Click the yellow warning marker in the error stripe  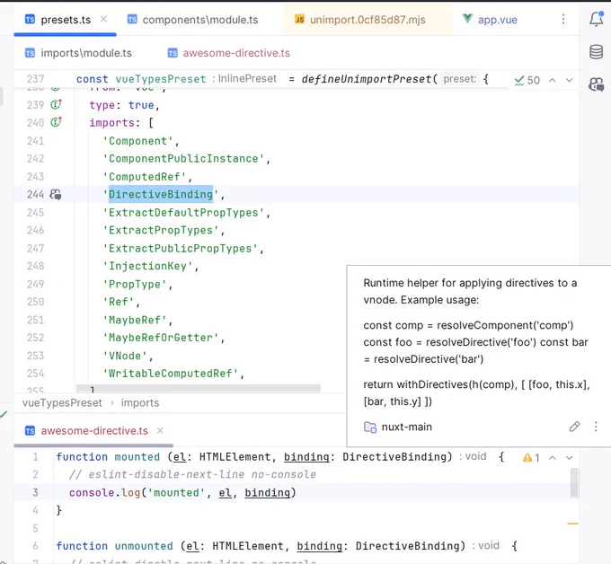click(573, 524)
